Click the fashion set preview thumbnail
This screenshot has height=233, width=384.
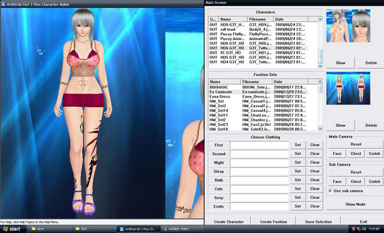[x=348, y=88]
